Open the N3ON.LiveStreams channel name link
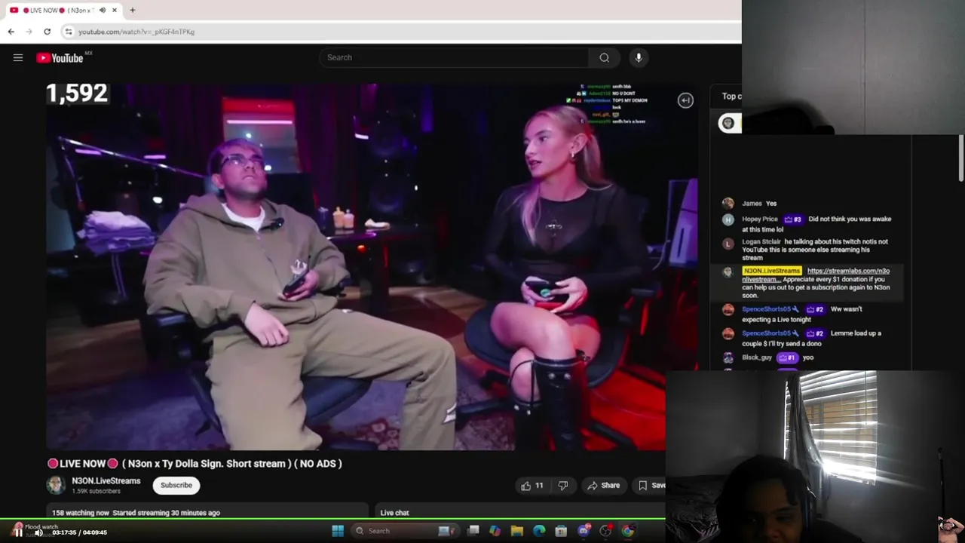The image size is (965, 543). [106, 481]
